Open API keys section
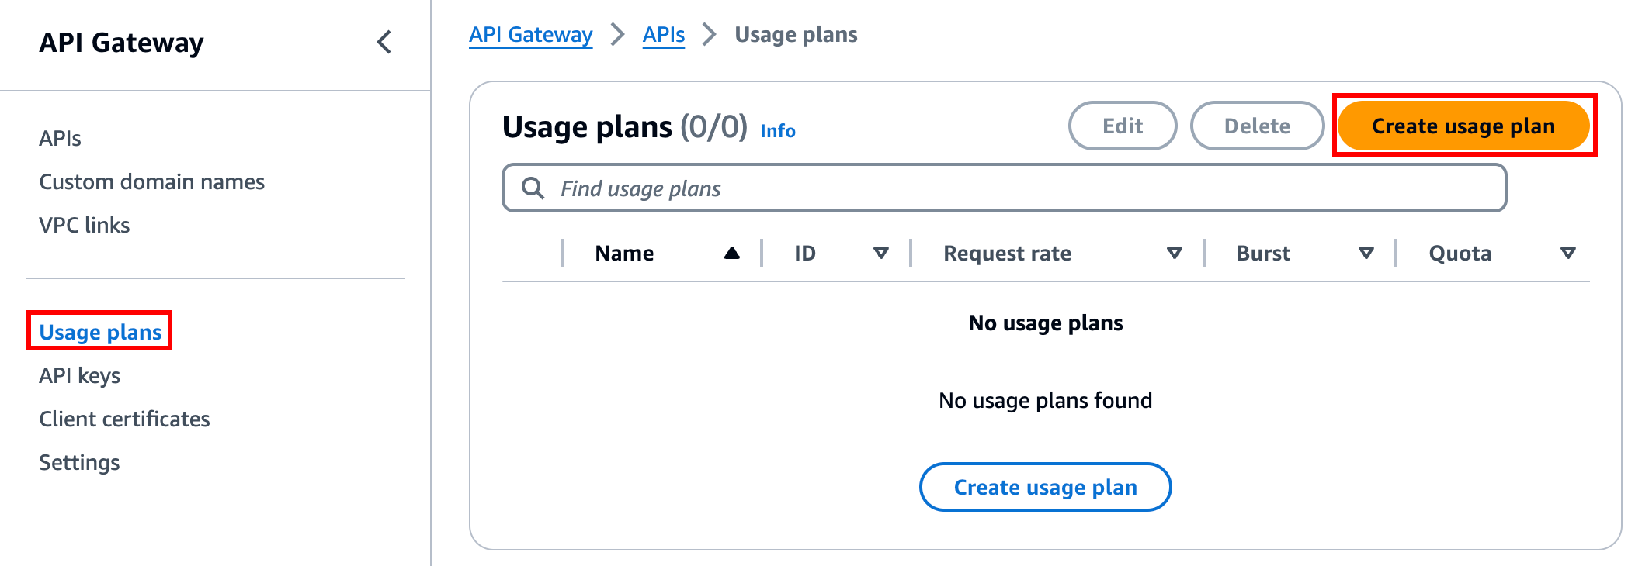Screen dimensions: 1635x566 click(80, 375)
